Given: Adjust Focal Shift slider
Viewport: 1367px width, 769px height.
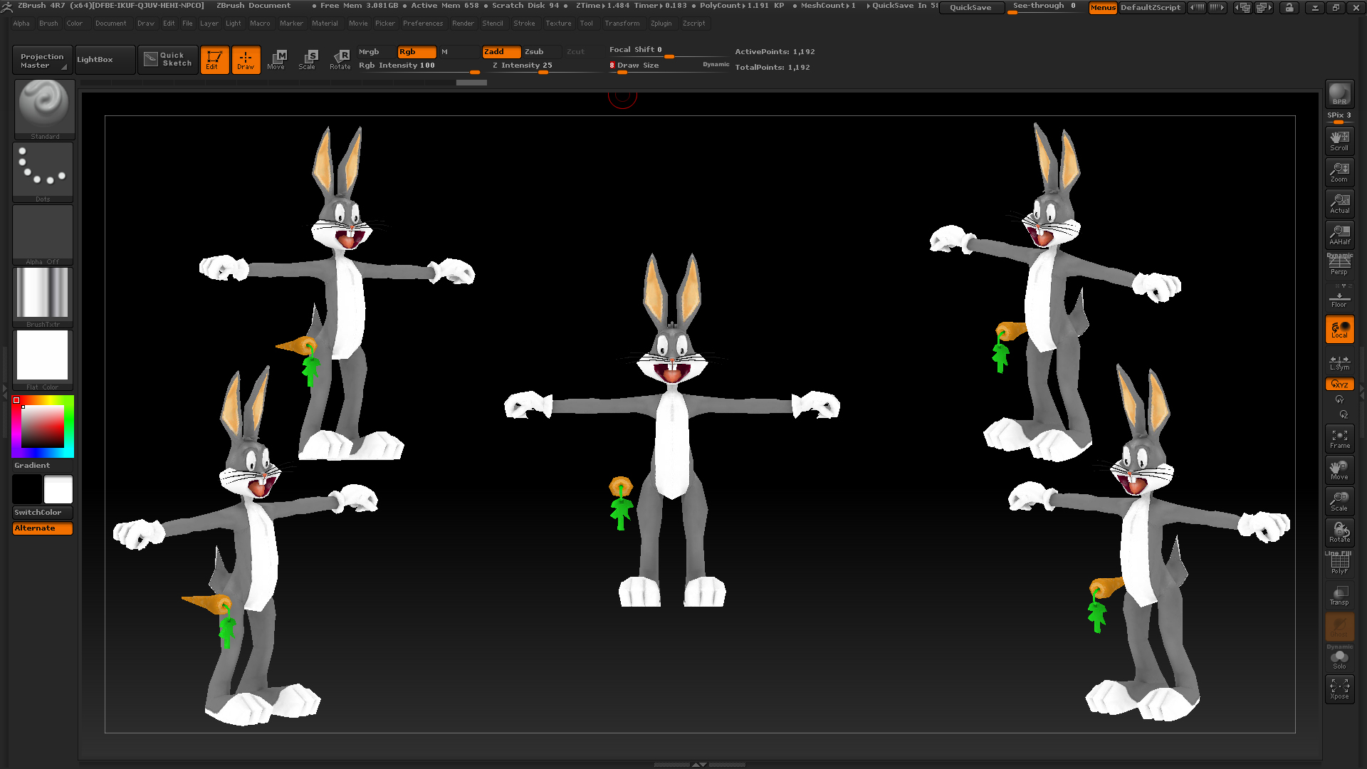Looking at the screenshot, I should pos(669,51).
